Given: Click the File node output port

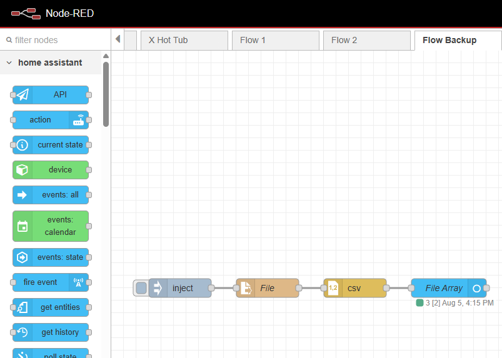Looking at the screenshot, I should pos(299,288).
